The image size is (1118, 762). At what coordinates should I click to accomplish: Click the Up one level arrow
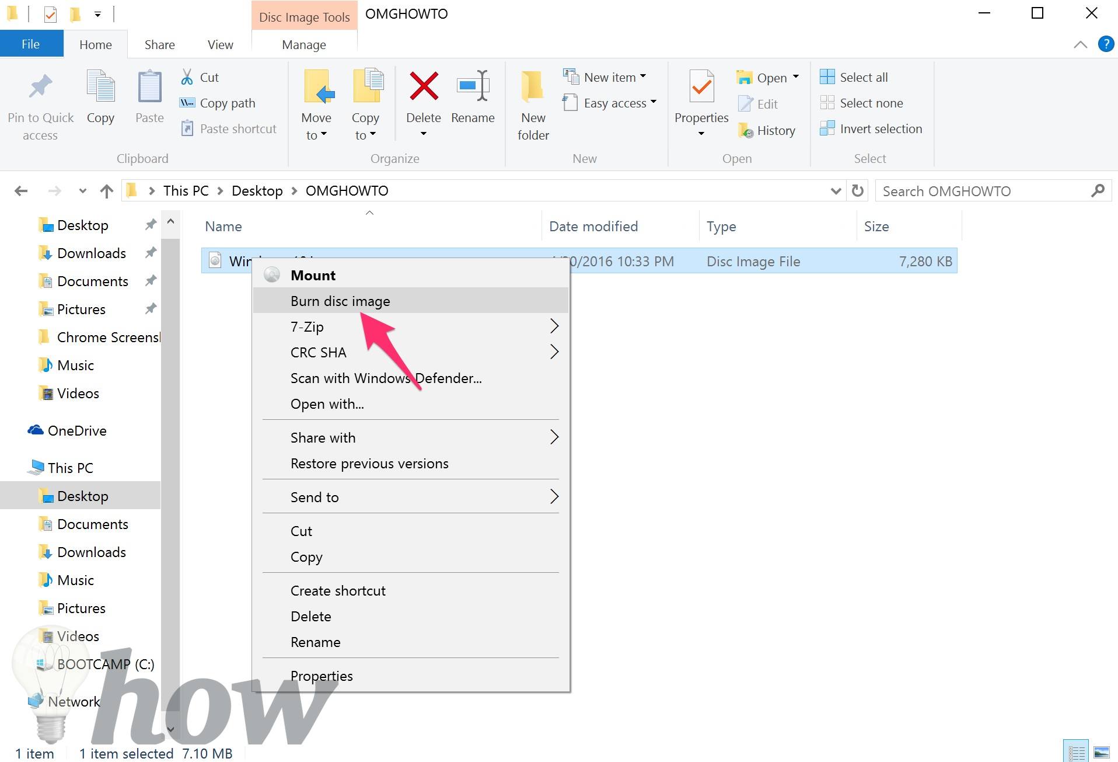[x=107, y=191]
